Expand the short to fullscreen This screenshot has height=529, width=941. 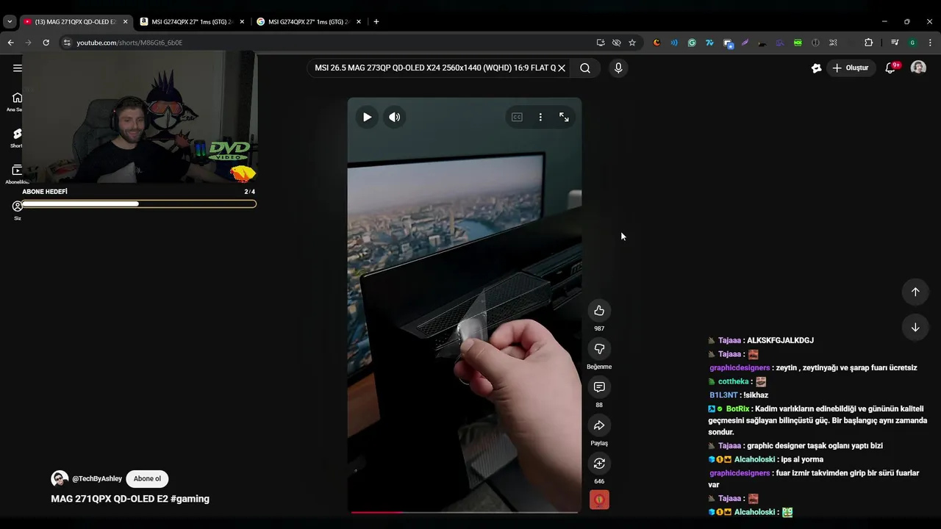(564, 117)
